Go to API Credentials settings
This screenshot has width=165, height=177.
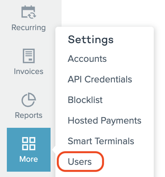click(x=100, y=79)
